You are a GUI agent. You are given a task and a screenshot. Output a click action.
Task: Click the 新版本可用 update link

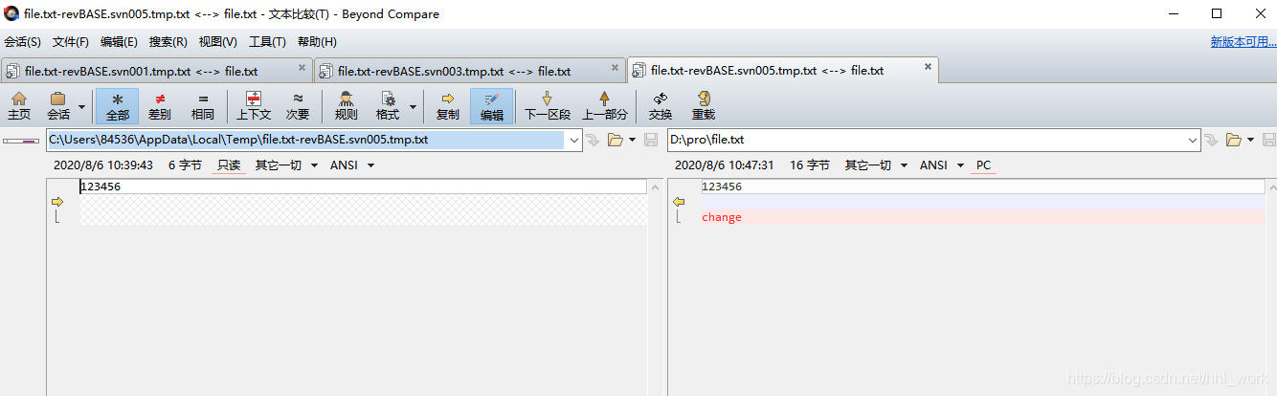1243,42
